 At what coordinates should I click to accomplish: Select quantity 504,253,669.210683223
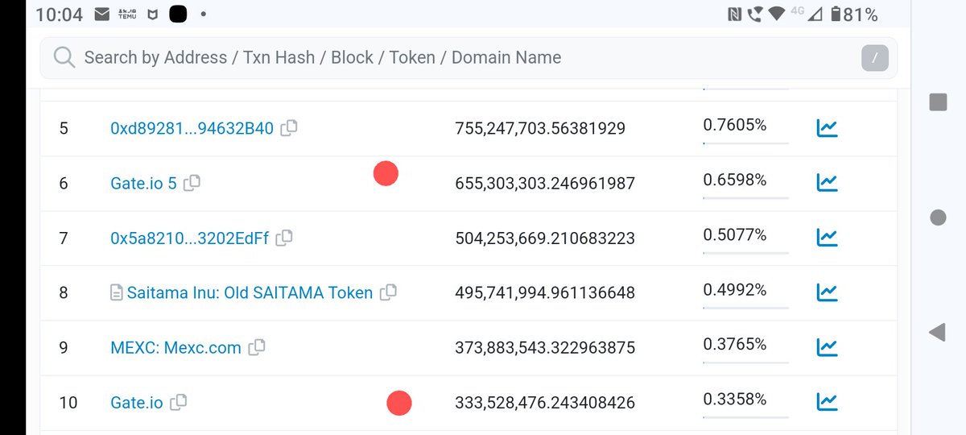click(545, 238)
